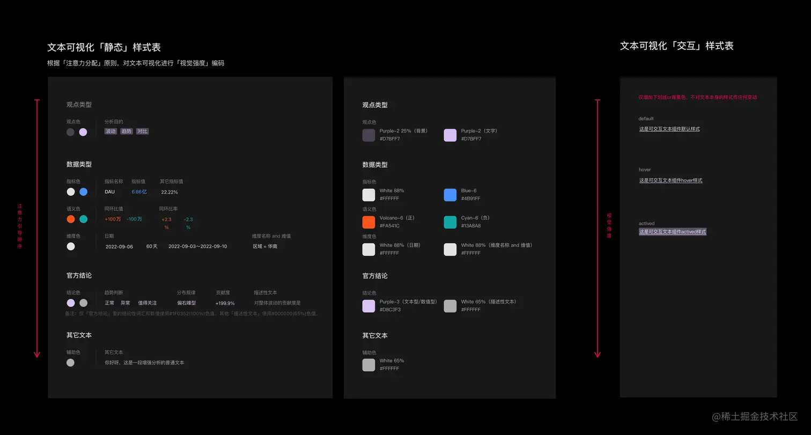
Task: Select the white 指标色 circle in the static panel
Action: pos(71,192)
